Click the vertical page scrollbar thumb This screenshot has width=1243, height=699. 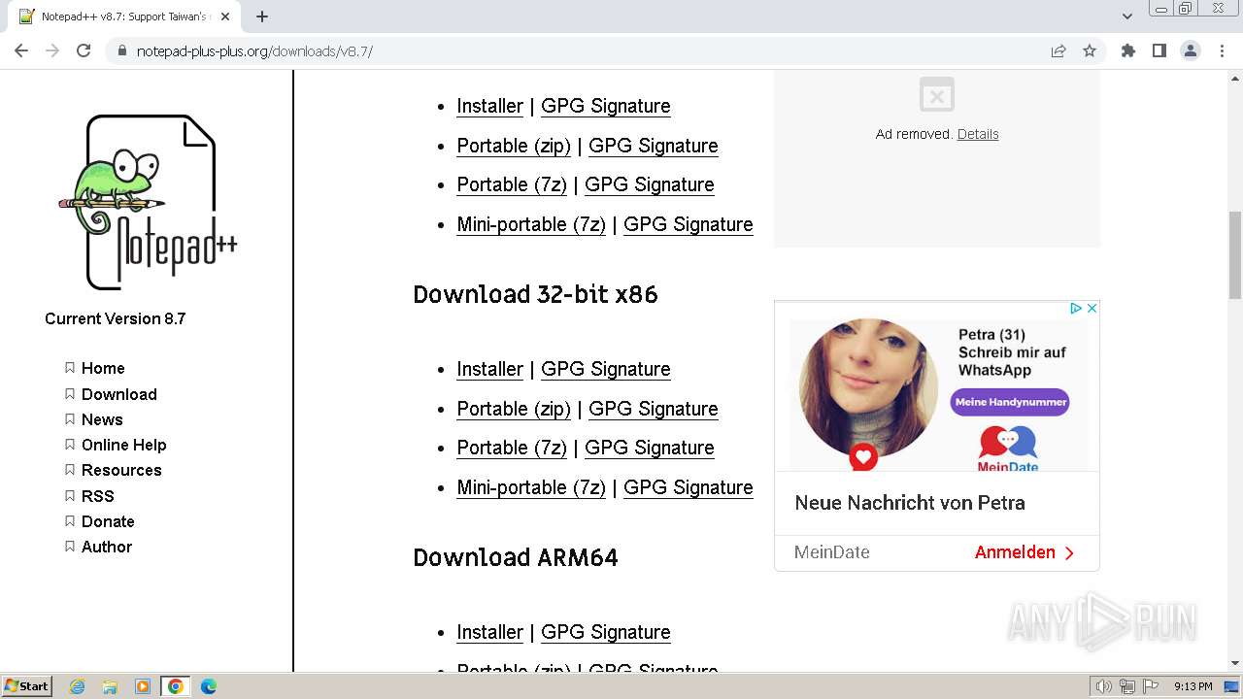1234,254
